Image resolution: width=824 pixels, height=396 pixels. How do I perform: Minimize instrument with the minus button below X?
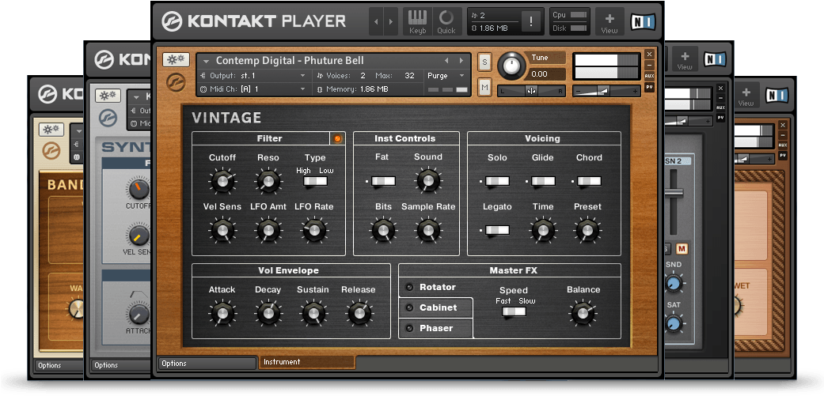(650, 66)
